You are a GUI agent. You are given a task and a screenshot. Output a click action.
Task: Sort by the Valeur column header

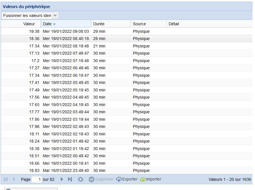(29, 24)
